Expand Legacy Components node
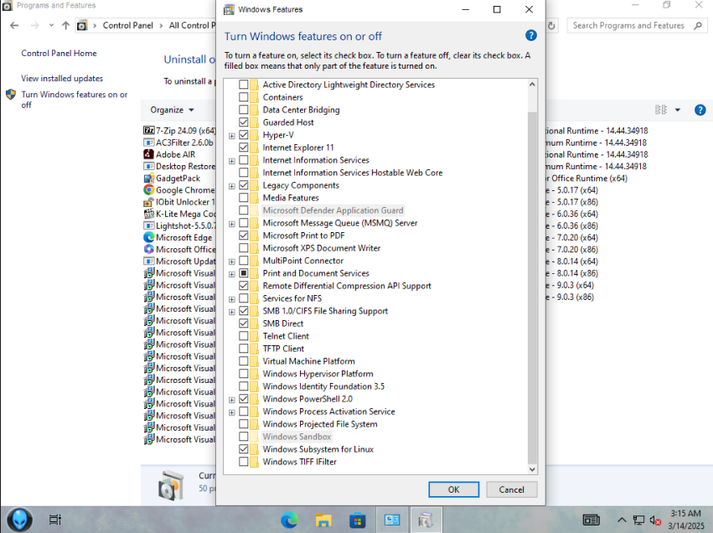The image size is (713, 533). pos(232,186)
